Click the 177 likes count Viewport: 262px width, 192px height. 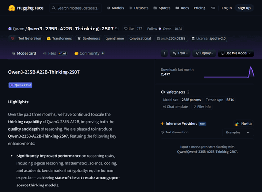(x=139, y=29)
